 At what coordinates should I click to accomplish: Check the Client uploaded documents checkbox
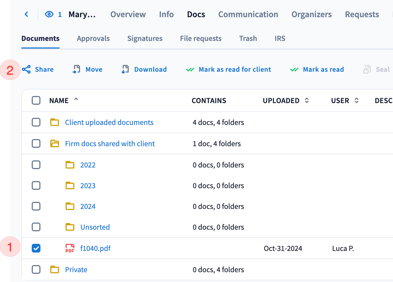pos(36,122)
